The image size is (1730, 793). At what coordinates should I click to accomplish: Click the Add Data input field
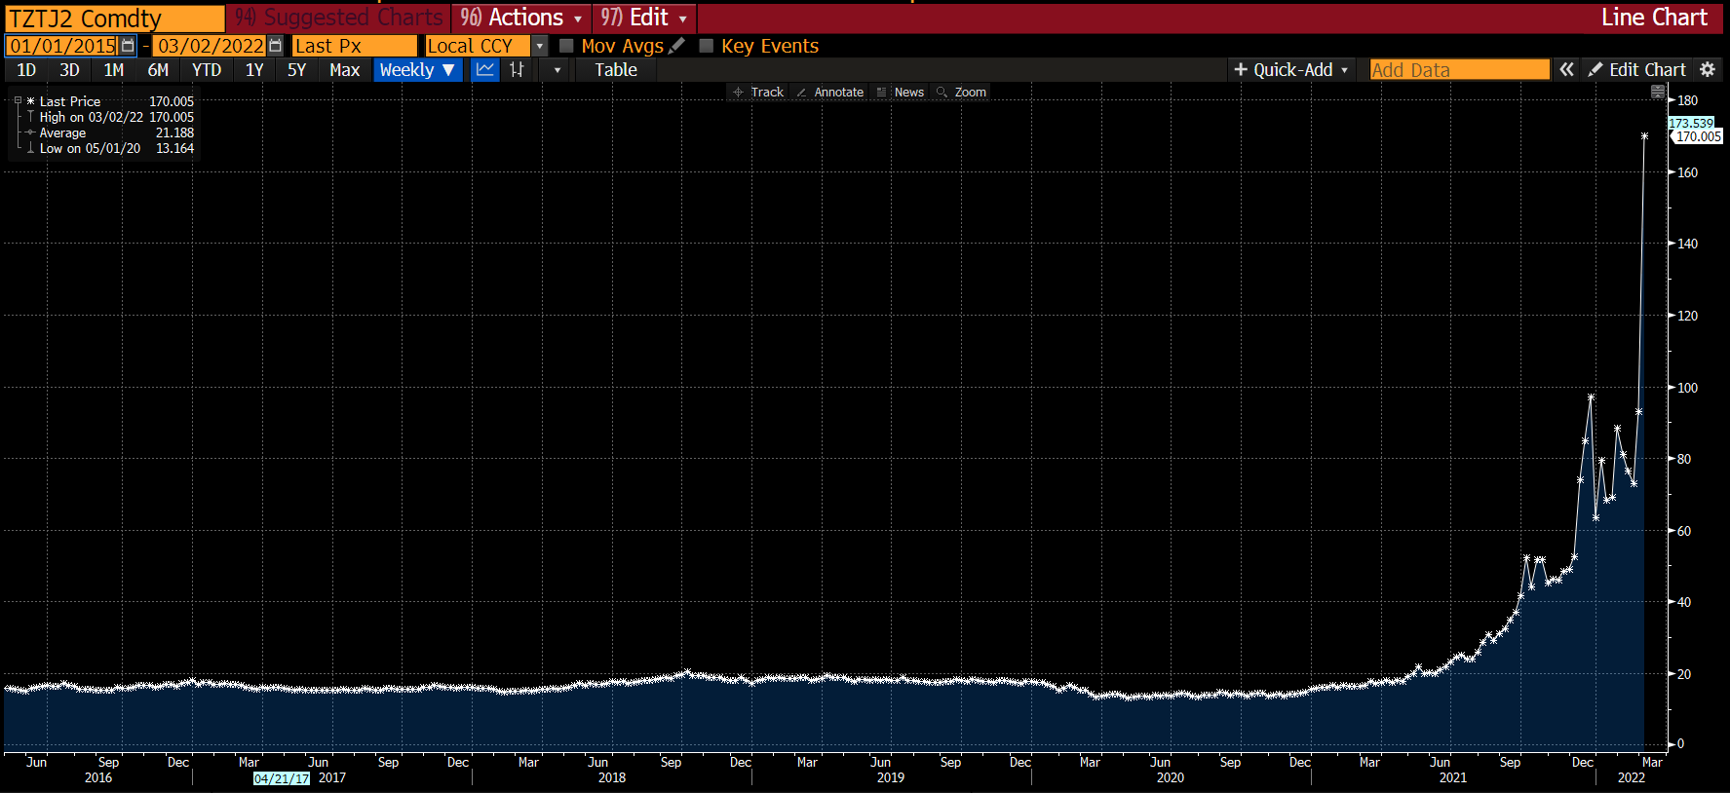[1458, 70]
